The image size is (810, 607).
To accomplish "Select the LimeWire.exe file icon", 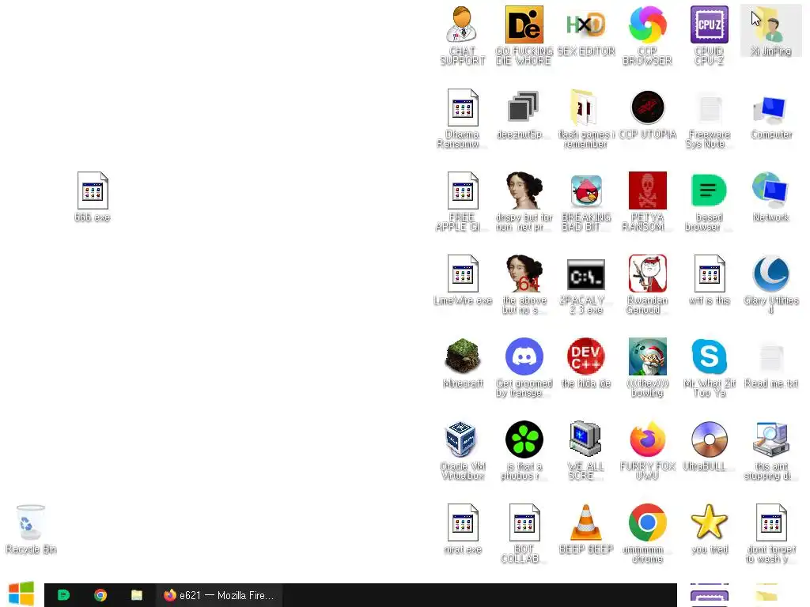I will point(462,274).
